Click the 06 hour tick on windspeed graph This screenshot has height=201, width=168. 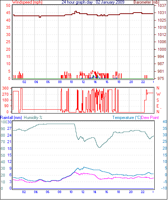pyautogui.click(x=48, y=82)
